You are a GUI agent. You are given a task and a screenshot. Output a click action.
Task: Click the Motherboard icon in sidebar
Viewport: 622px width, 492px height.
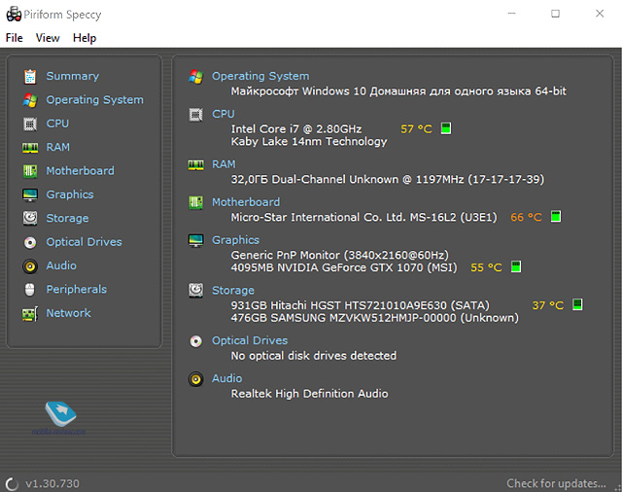coord(30,171)
